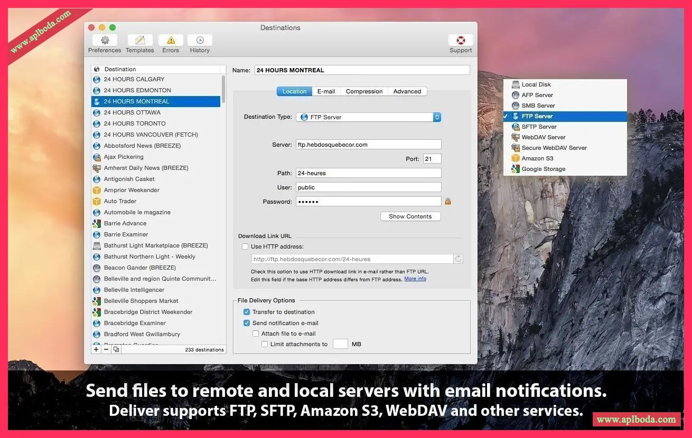This screenshot has height=438, width=692.
Task: Open the More info link
Action: (x=415, y=279)
